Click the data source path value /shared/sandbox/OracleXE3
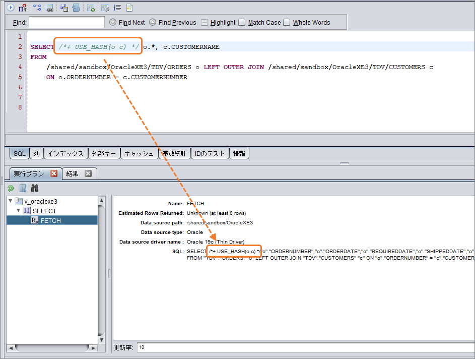The width and height of the screenshot is (475, 359). pyautogui.click(x=220, y=222)
